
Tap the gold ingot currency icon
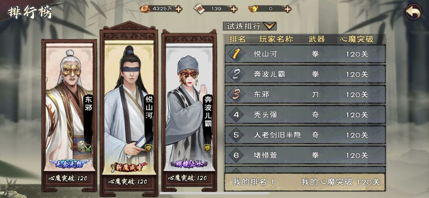pyautogui.click(x=253, y=9)
